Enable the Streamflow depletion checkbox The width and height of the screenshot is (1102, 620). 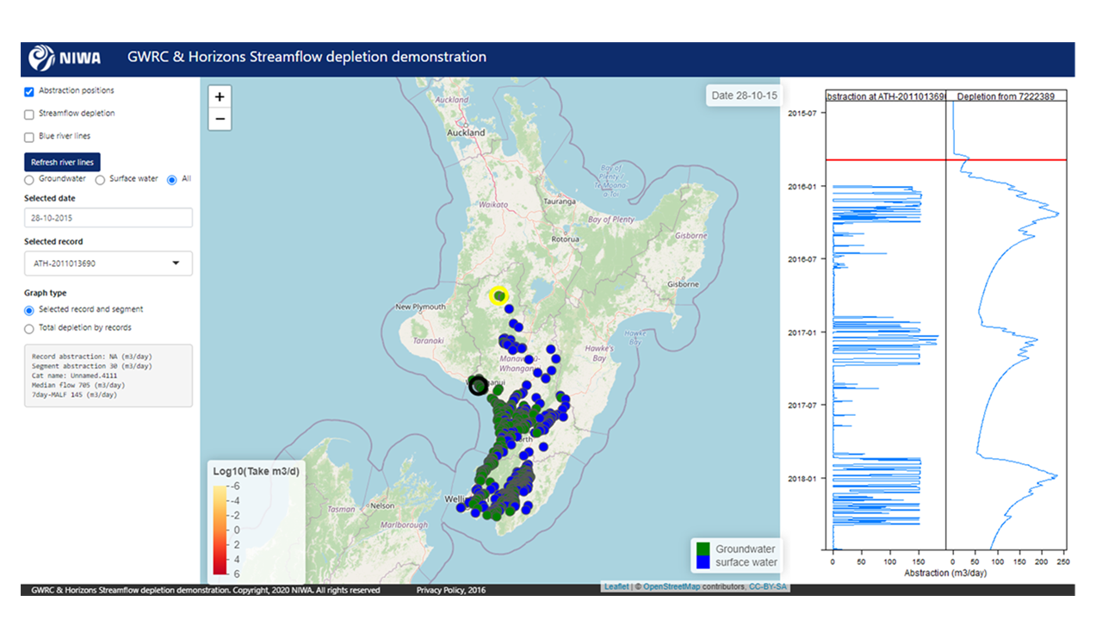[x=29, y=114]
